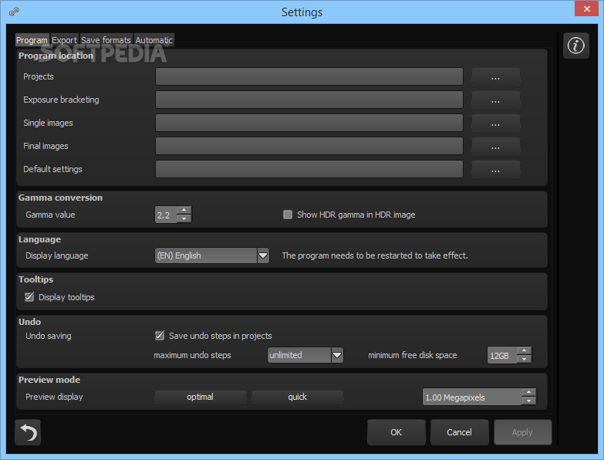Screen dimensions: 604x460
Task: Browse for Default settings folder
Action: 496,169
